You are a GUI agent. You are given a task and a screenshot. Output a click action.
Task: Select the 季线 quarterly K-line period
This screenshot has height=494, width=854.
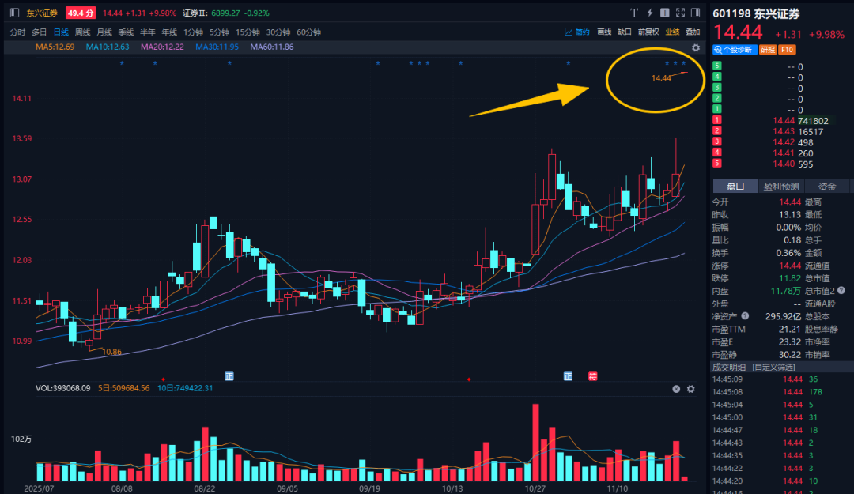click(126, 32)
